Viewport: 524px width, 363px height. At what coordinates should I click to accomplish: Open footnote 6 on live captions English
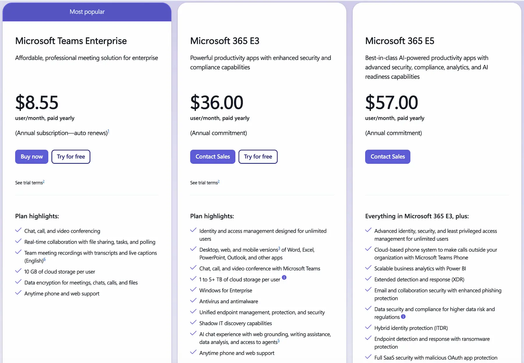pos(45,259)
